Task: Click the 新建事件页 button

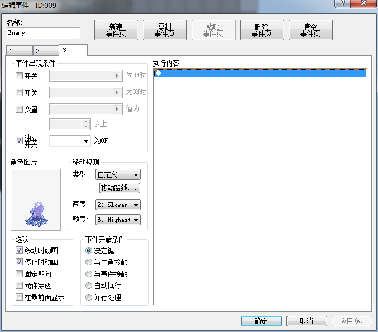Action: 116,30
